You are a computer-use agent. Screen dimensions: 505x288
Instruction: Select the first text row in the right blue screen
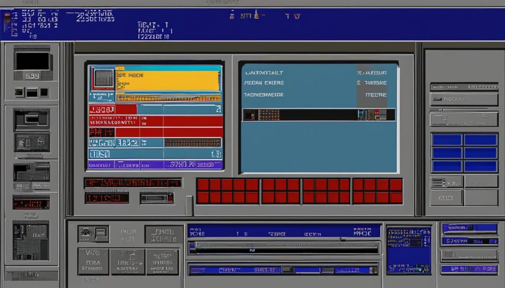pos(316,73)
